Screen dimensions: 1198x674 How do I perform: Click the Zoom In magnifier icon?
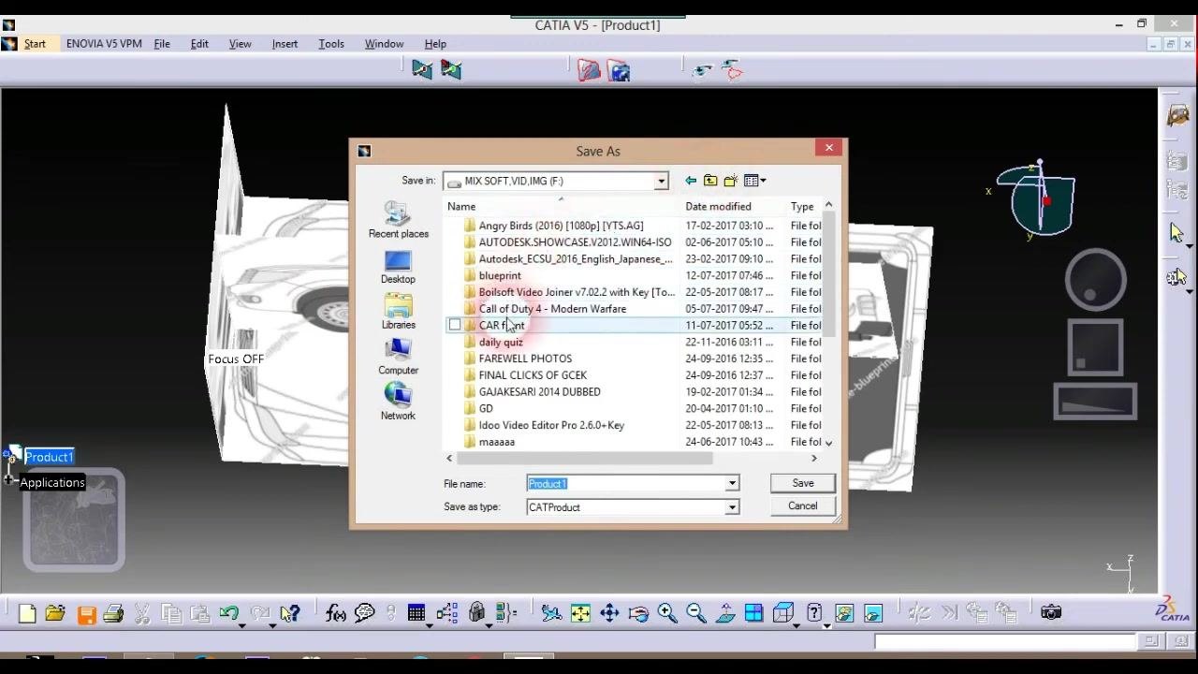click(667, 613)
